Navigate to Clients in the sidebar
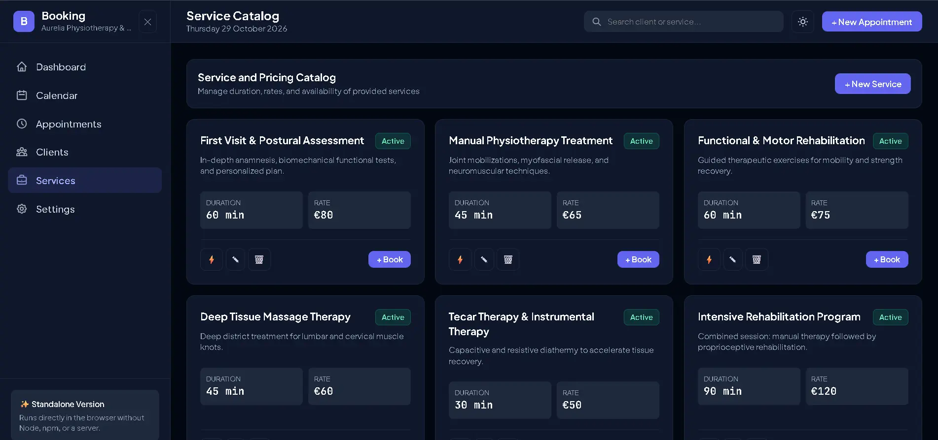Image resolution: width=938 pixels, height=440 pixels. pyautogui.click(x=85, y=152)
